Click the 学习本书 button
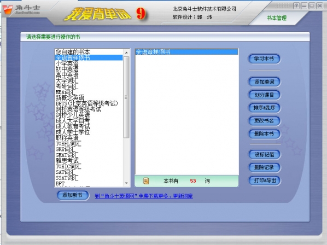 [x=264, y=59]
